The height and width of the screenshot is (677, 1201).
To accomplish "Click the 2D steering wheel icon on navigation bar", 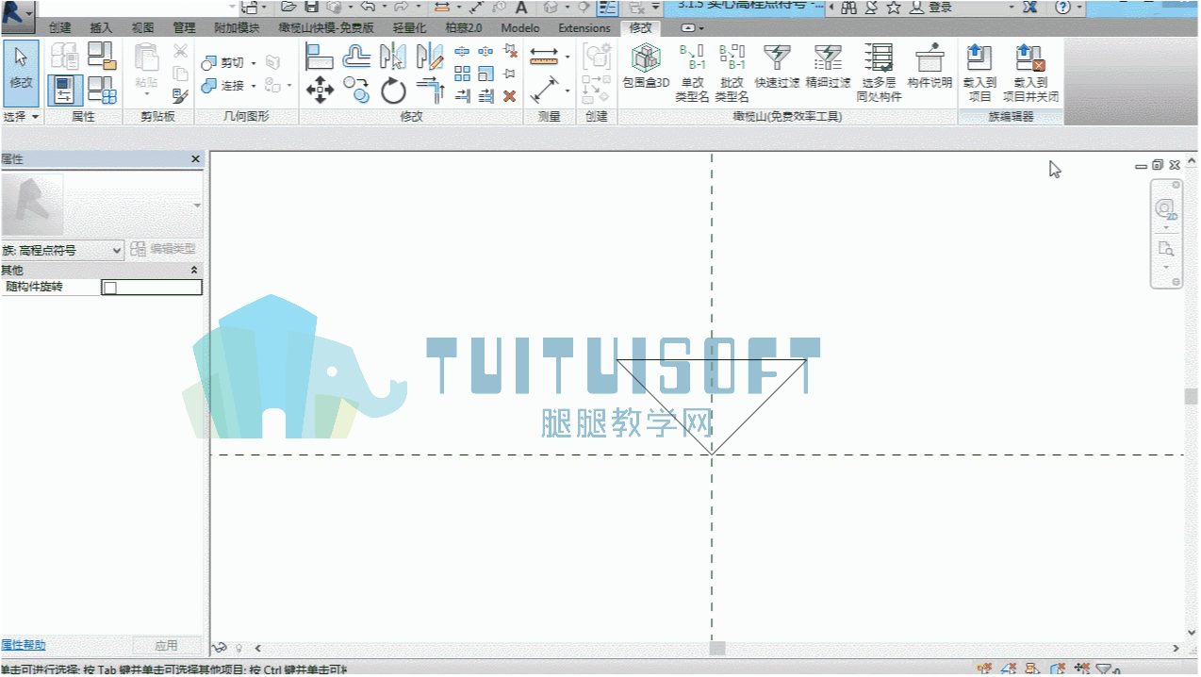I will click(1166, 208).
